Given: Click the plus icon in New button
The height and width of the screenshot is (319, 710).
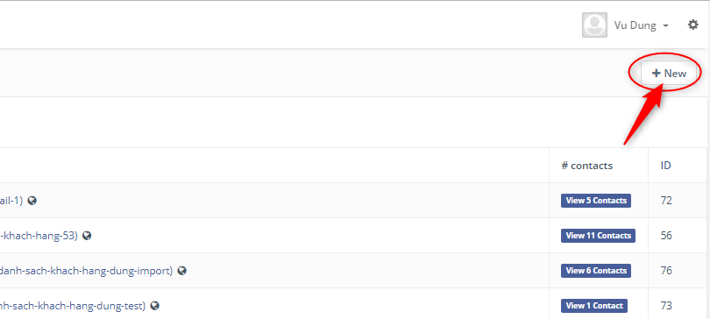Looking at the screenshot, I should click(657, 74).
